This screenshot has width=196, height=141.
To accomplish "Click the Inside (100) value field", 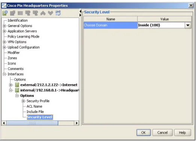I will click(161, 25).
